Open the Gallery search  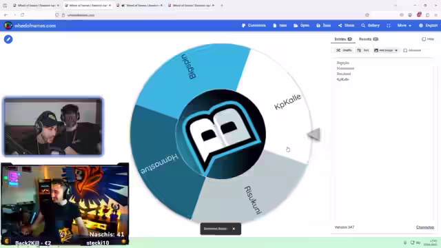tap(371, 25)
